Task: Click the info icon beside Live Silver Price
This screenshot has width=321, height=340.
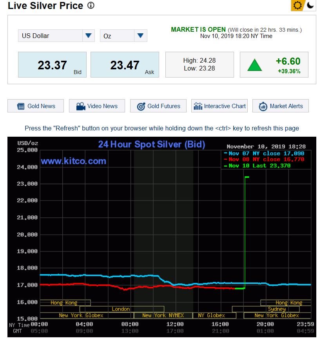Action: (x=91, y=6)
